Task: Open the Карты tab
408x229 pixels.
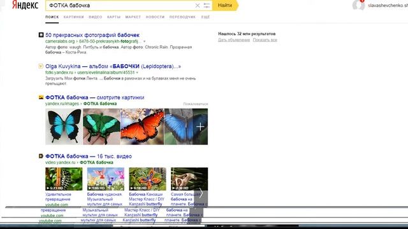Action: tap(113, 17)
